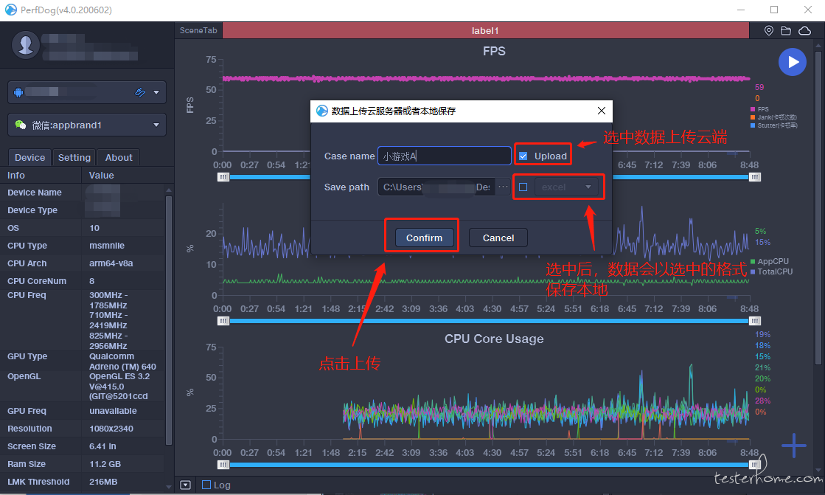Image resolution: width=825 pixels, height=495 pixels.
Task: Click the user avatar icon
Action: pos(26,45)
